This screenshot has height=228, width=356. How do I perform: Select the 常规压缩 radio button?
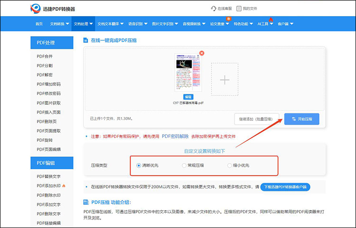[x=184, y=165]
